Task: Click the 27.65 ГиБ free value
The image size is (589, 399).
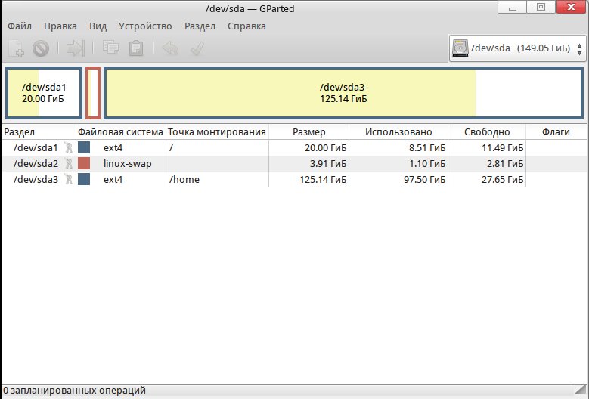Action: pos(503,179)
